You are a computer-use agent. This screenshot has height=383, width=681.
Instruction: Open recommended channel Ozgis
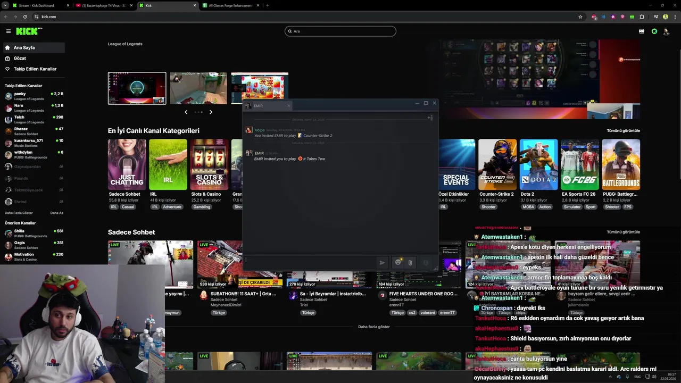click(x=34, y=245)
